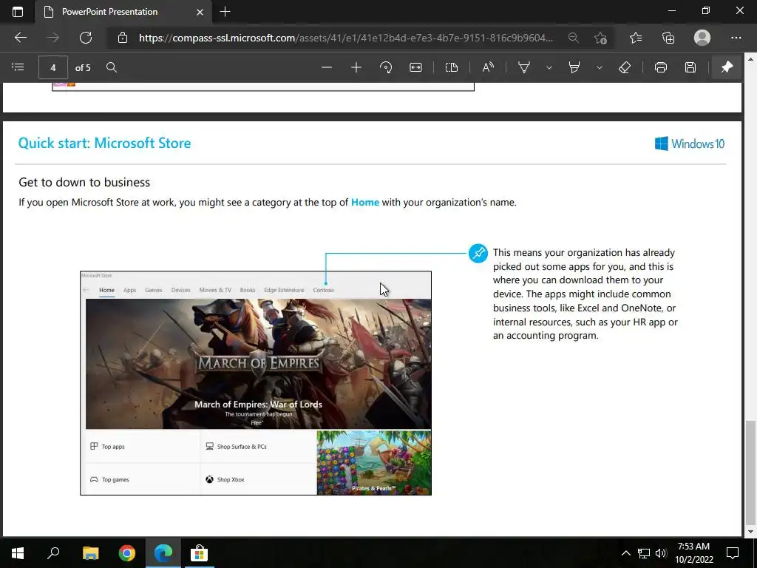Open the zoom magnifier in address bar

point(573,38)
